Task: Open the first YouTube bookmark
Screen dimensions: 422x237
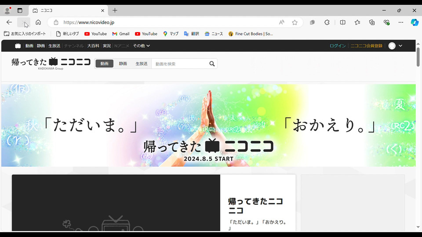Action: 95,34
